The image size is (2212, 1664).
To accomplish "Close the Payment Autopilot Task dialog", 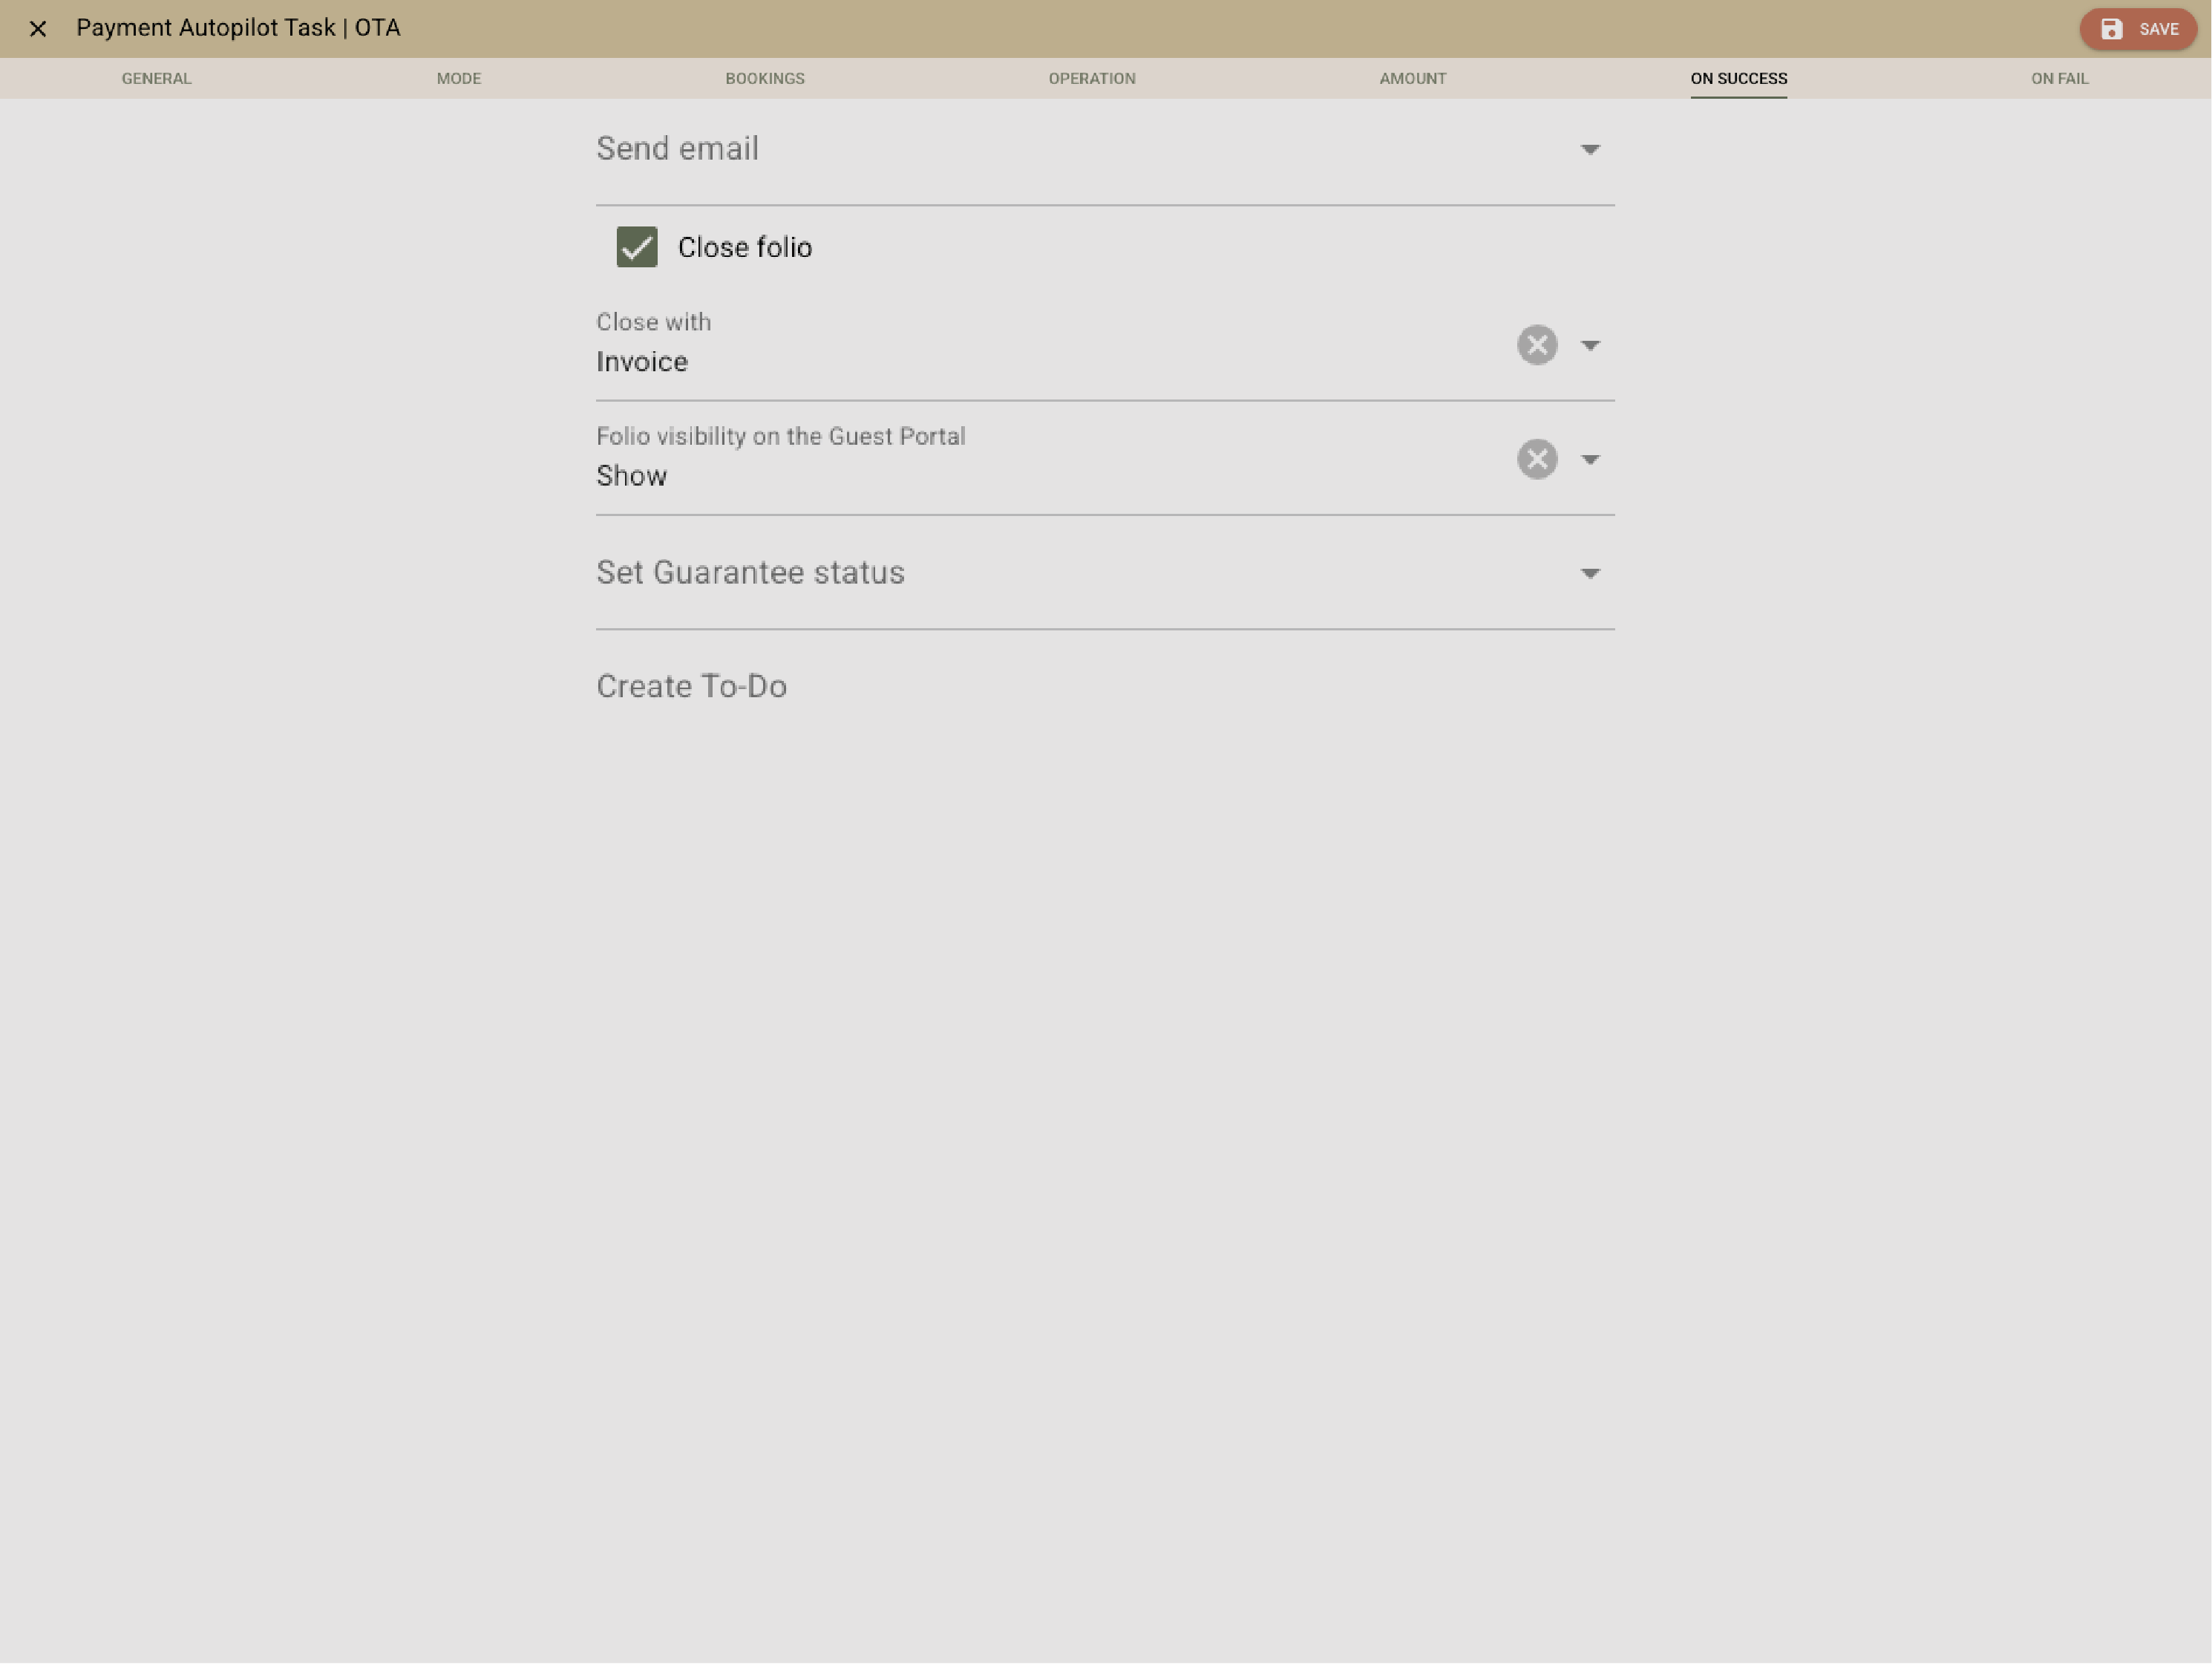I will (x=38, y=29).
